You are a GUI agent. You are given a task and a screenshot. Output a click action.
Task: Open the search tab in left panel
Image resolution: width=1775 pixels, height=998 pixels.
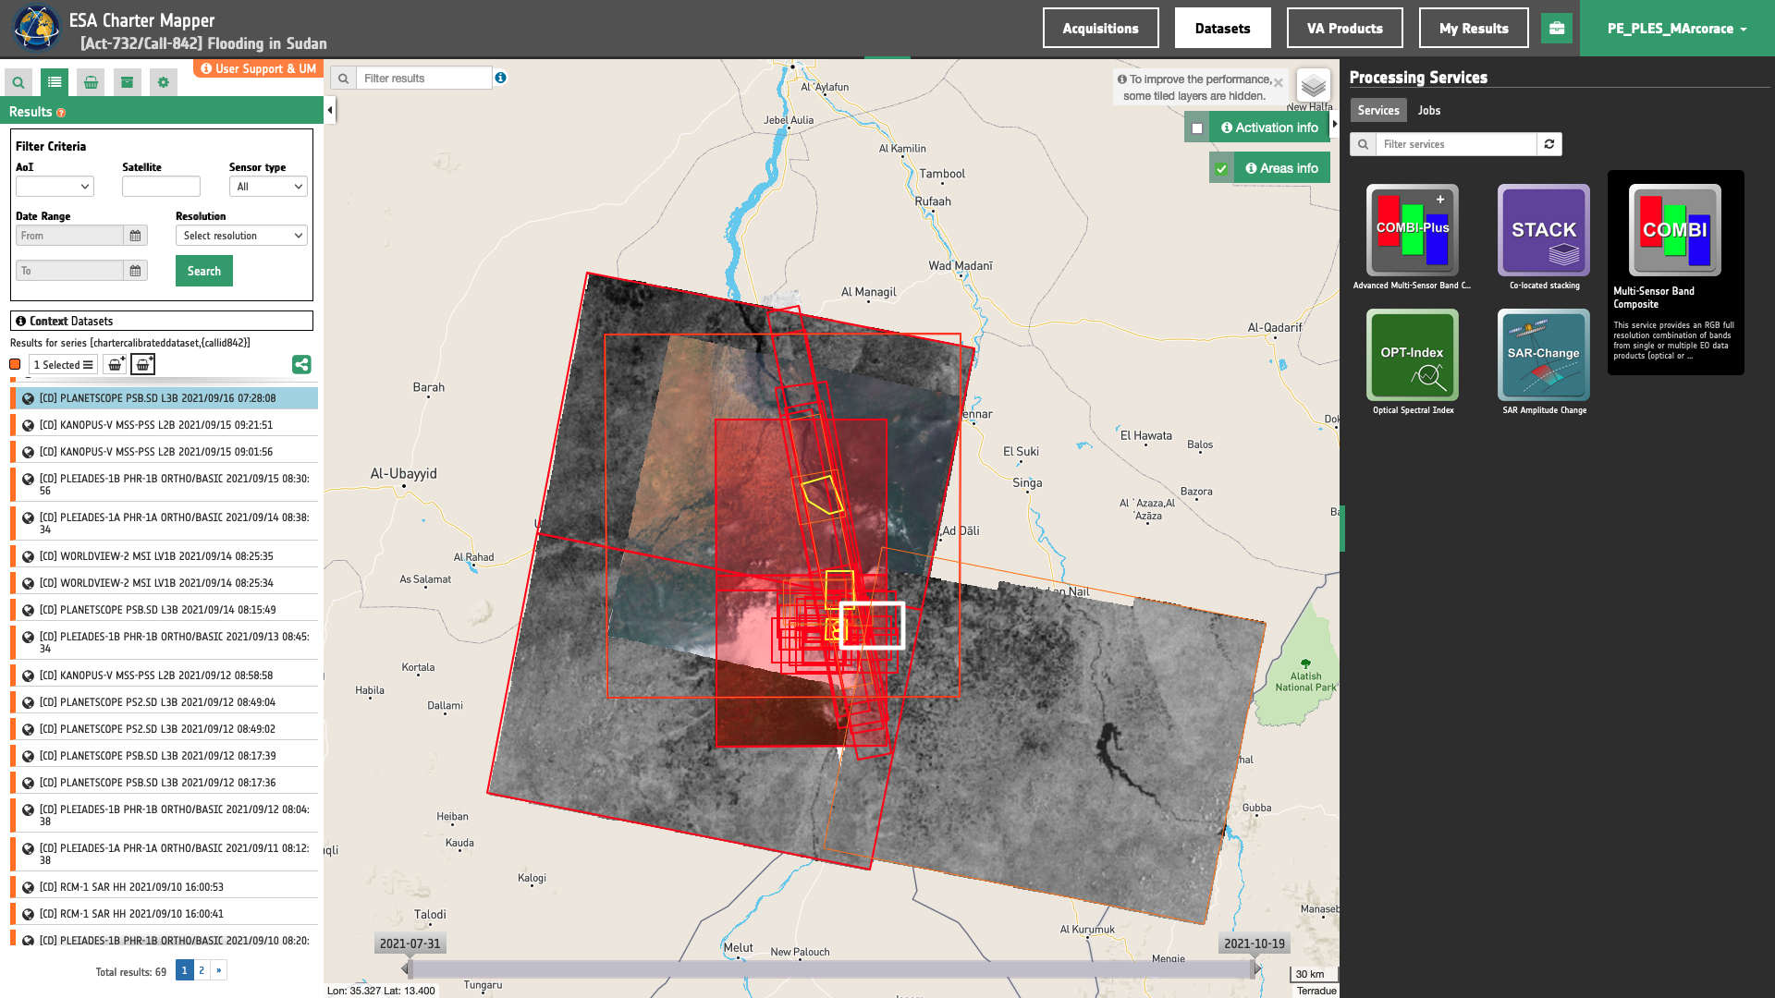pyautogui.click(x=18, y=82)
